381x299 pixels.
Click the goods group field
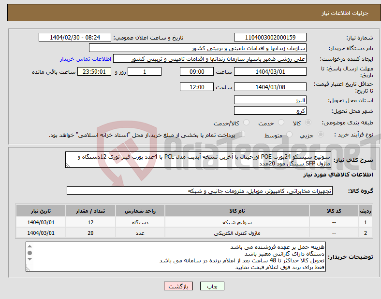click(200, 191)
